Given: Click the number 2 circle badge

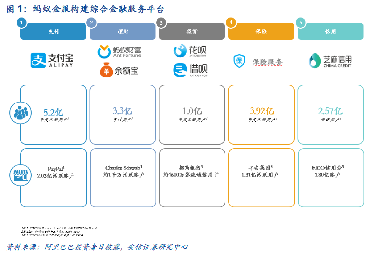Looking at the screenshot, I should tap(91, 23).
